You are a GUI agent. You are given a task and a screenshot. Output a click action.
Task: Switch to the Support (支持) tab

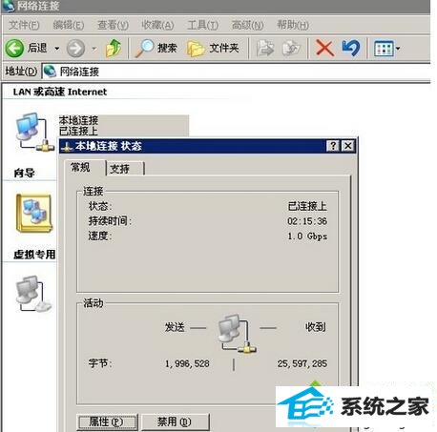[125, 169]
